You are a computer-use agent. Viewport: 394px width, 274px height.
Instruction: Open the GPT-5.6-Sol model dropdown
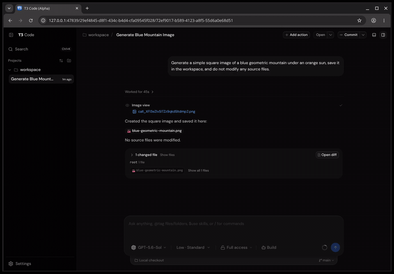149,248
